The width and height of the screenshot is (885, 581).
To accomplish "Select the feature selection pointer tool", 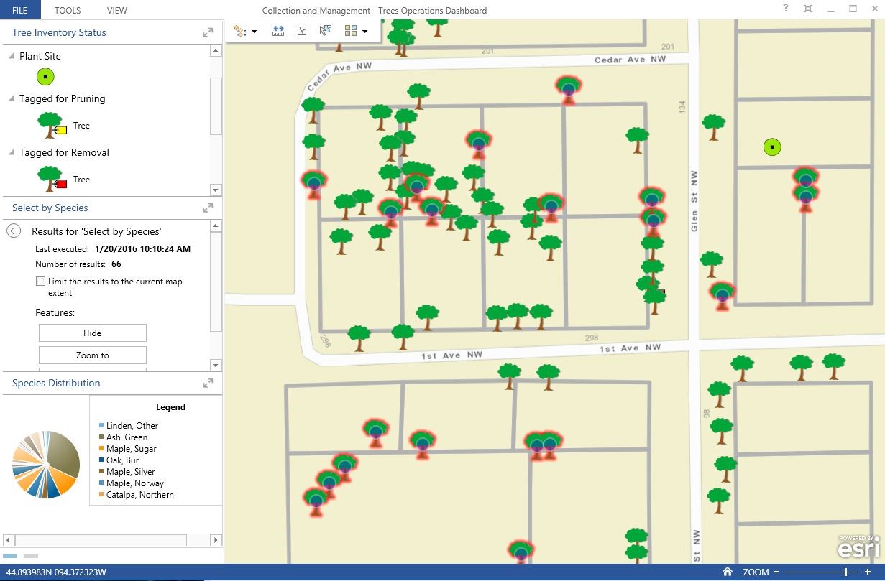I will pos(325,30).
